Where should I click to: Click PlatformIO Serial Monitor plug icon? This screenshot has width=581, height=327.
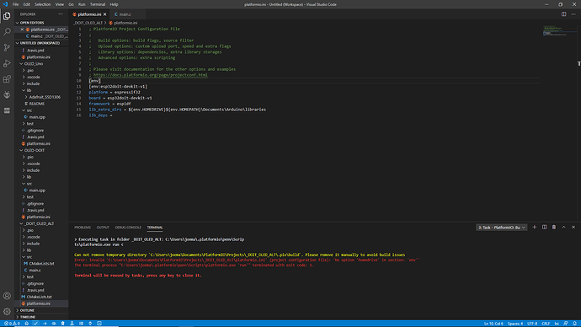point(90,324)
